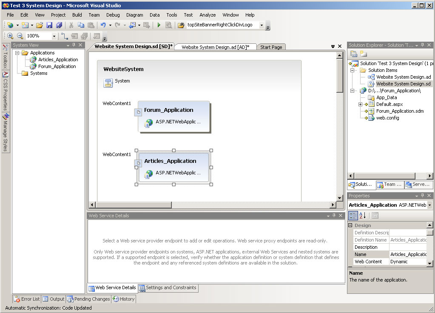This screenshot has width=435, height=313.
Task: Toggle auto-hide pin on Web Service Details
Action: (334, 215)
